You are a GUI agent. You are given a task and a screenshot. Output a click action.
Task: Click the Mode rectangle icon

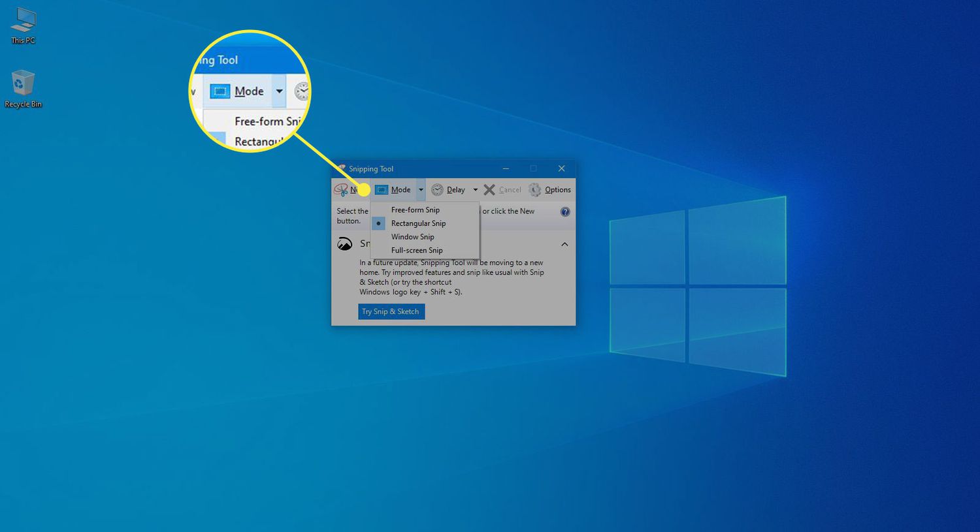point(382,190)
